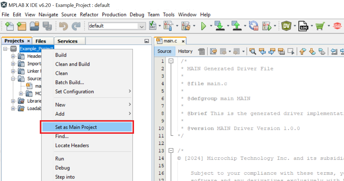The width and height of the screenshot is (344, 181).
Task: Close the Projects tab
Action: (x=28, y=41)
